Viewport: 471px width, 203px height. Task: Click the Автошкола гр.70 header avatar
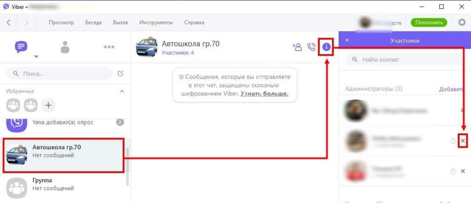click(x=146, y=46)
